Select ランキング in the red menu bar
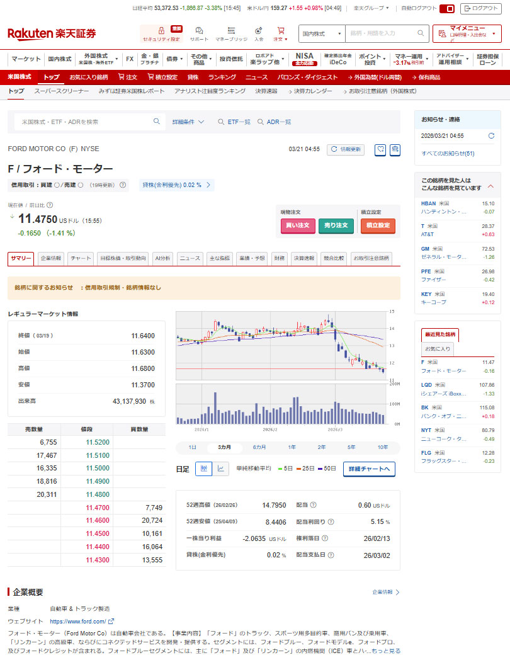The height and width of the screenshot is (660, 510). [222, 77]
